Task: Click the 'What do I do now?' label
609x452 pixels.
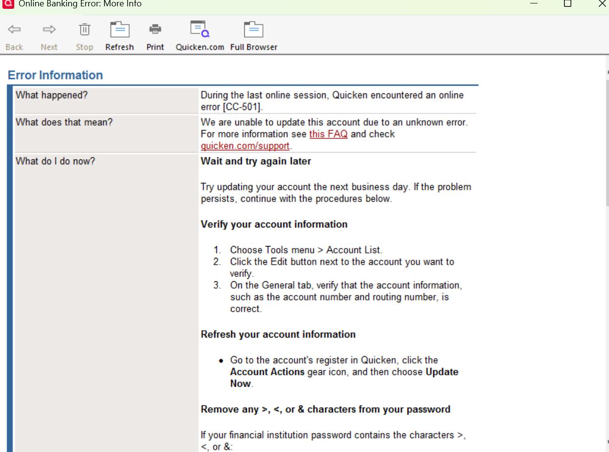Action: tap(55, 161)
